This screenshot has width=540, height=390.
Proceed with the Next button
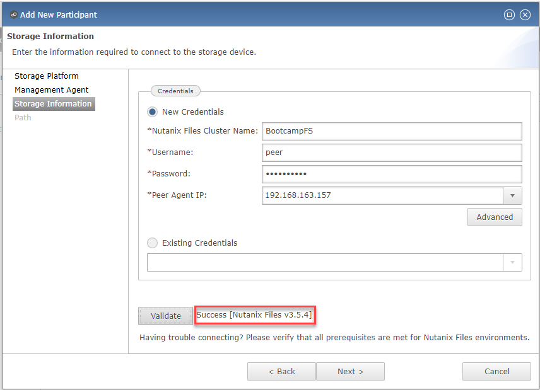350,372
